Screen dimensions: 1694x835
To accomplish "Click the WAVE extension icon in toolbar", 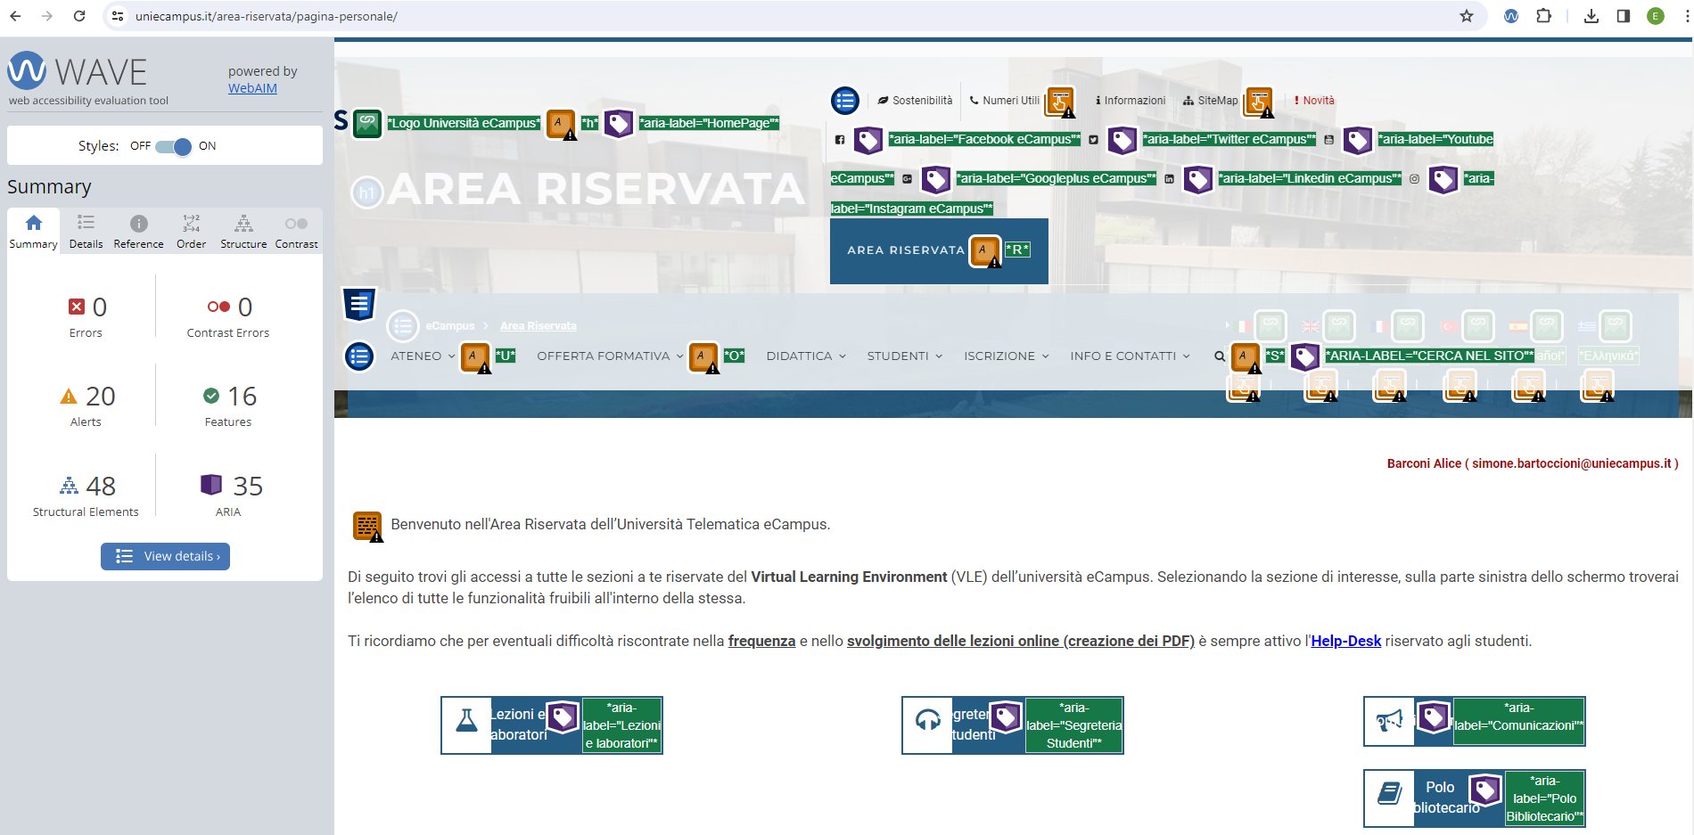I will pos(1511,16).
